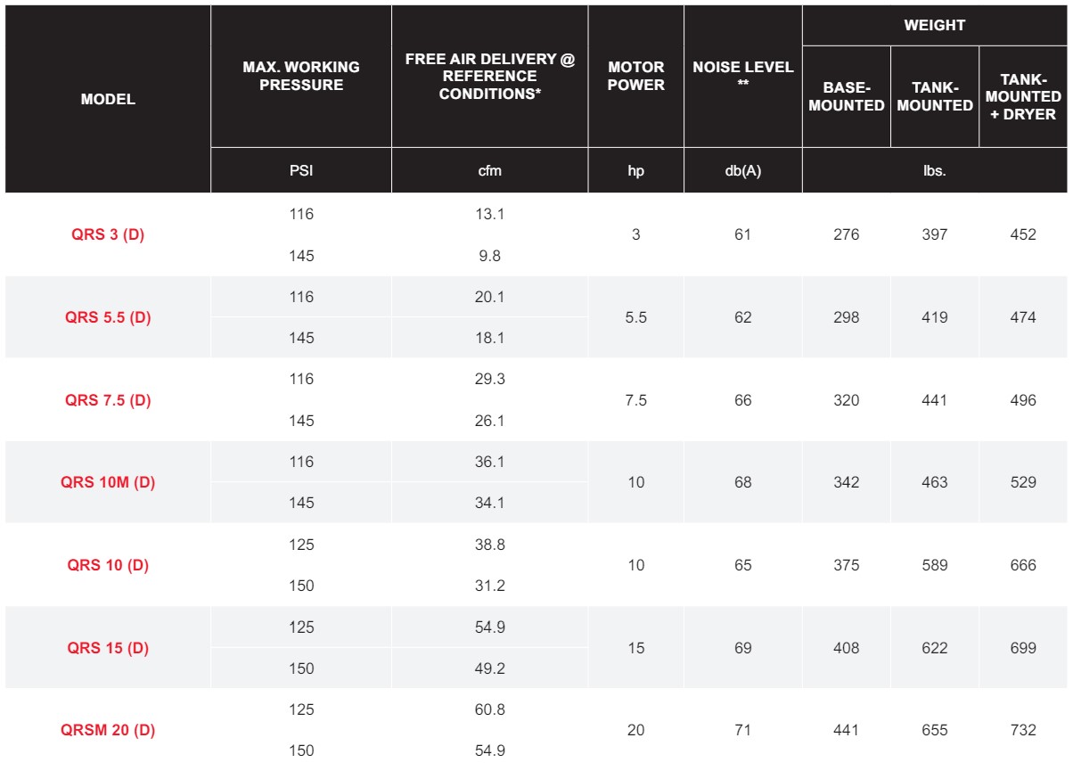The image size is (1073, 779).
Task: Select the db(A) unit cell
Action: (x=743, y=171)
